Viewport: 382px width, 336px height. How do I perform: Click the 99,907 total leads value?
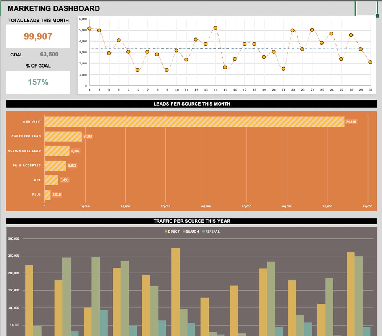click(x=38, y=36)
